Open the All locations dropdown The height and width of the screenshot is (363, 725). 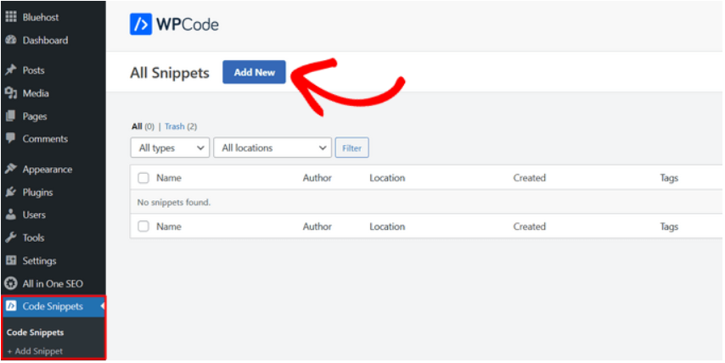[273, 148]
